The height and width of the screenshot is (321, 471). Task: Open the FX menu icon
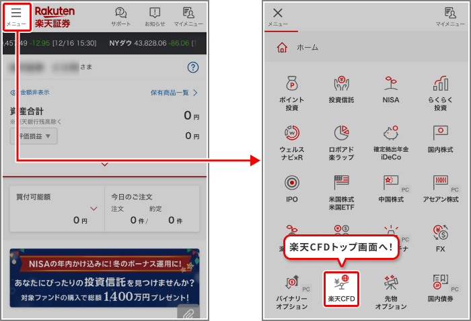[x=440, y=239]
